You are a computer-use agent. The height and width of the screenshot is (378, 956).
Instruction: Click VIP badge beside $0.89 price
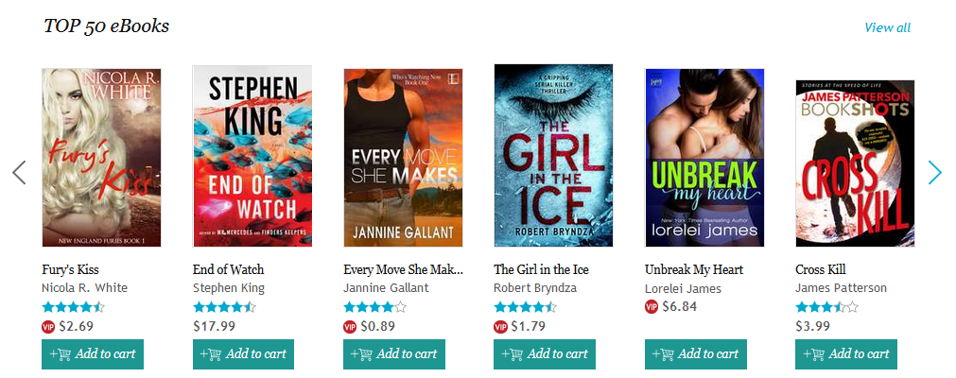pos(350,327)
